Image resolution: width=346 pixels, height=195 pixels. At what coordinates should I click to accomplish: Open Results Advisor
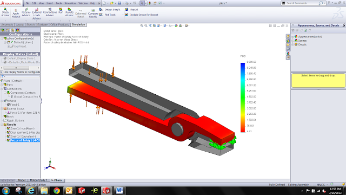(69, 12)
